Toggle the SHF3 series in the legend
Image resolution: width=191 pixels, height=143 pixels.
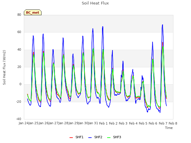pyautogui.click(x=114, y=137)
